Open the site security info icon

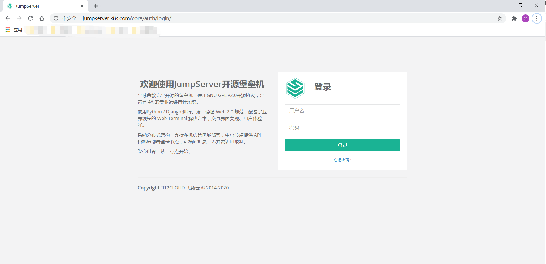tap(56, 18)
